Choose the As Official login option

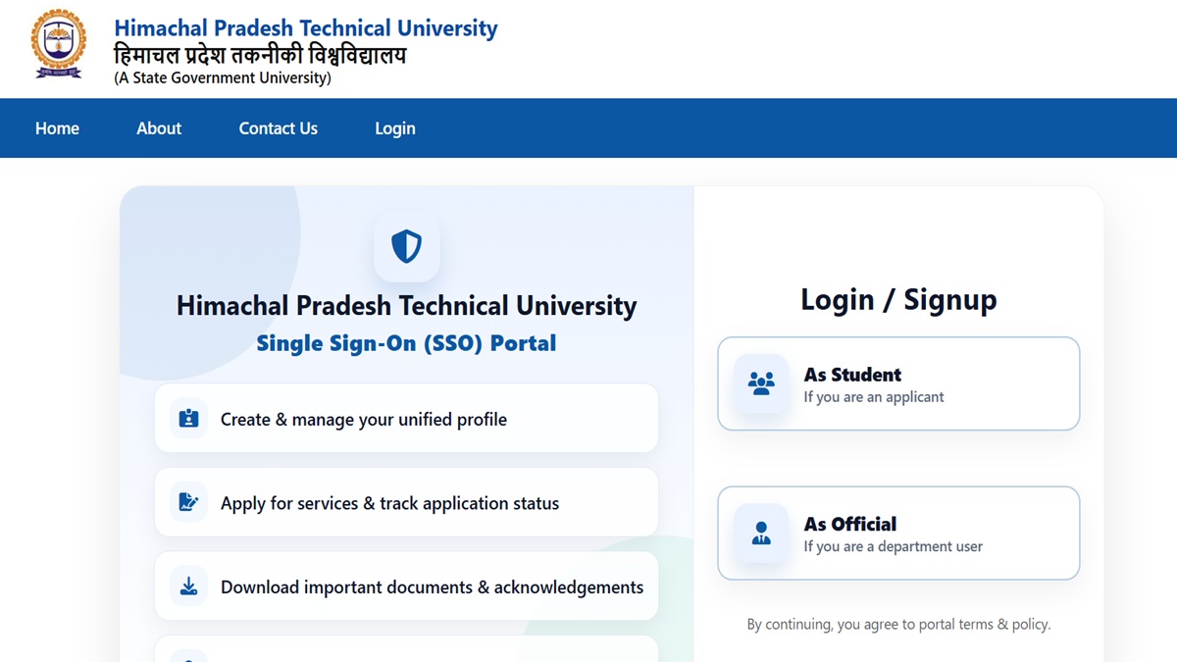coord(897,534)
